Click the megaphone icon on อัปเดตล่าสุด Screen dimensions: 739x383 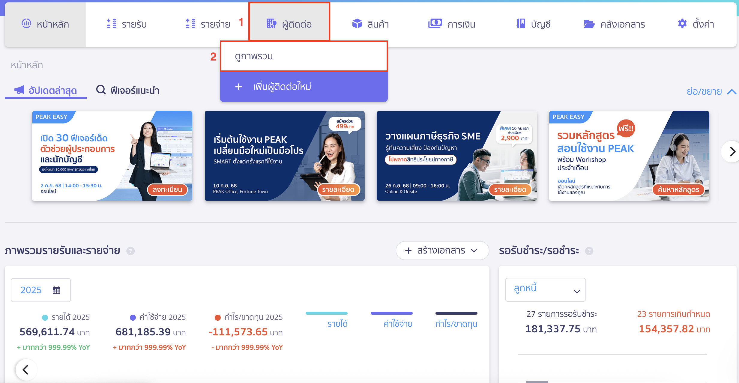[x=19, y=90]
